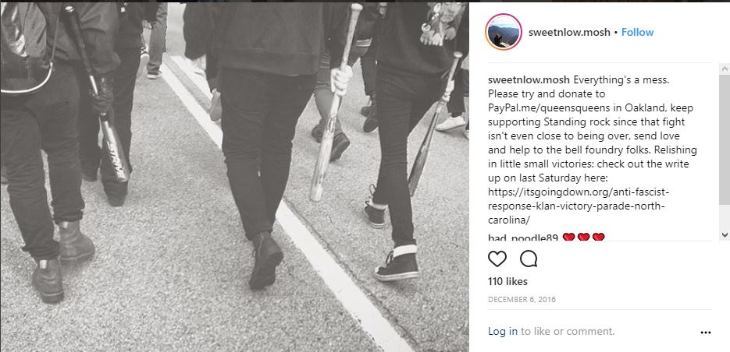Image resolution: width=730 pixels, height=352 pixels.
Task: Like the post with the heart icon
Action: (x=497, y=259)
